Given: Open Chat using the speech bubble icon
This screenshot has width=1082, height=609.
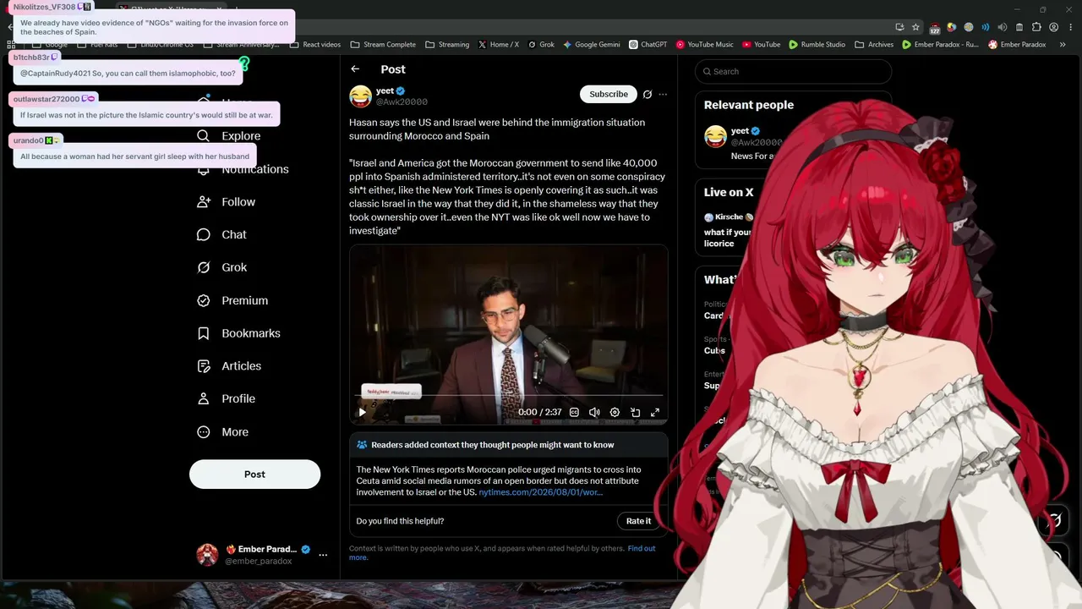Looking at the screenshot, I should click(x=203, y=235).
